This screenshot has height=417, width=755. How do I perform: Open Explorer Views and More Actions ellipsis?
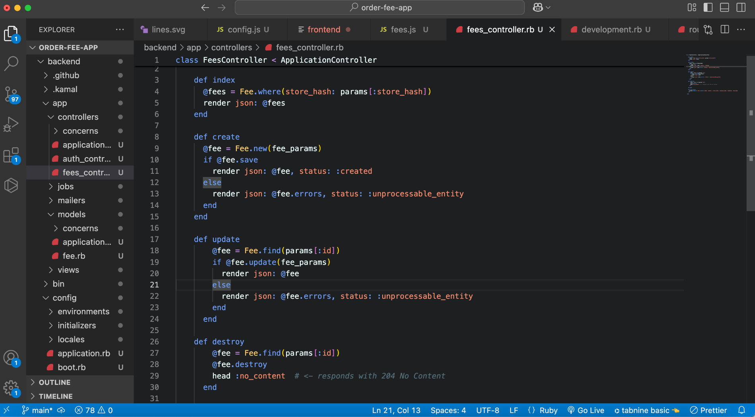point(120,30)
